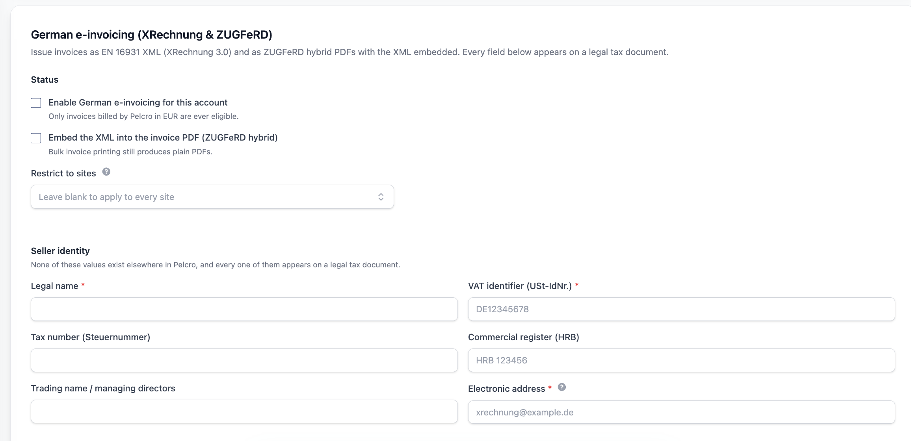This screenshot has width=911, height=441.
Task: Open the Restrict to sites help tooltip icon
Action: click(106, 172)
